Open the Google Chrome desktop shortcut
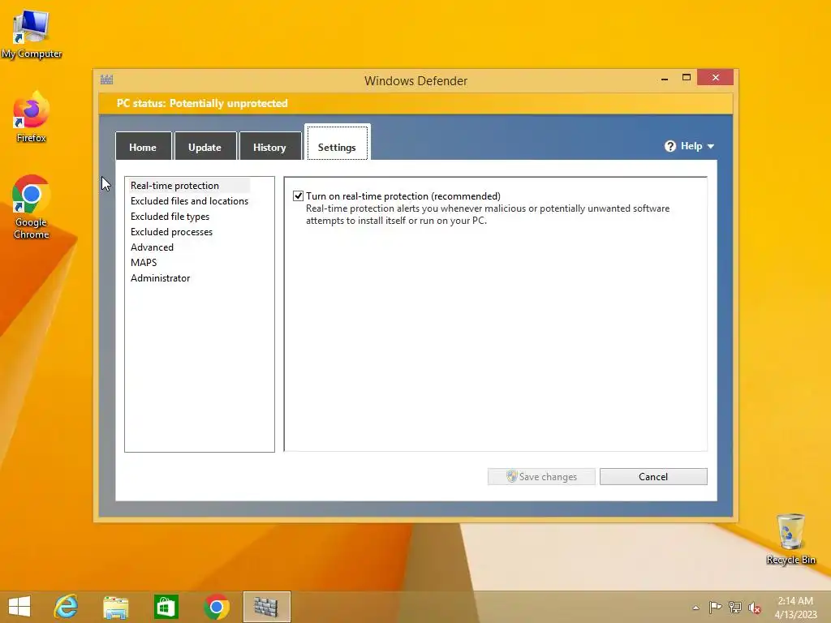 pyautogui.click(x=31, y=207)
